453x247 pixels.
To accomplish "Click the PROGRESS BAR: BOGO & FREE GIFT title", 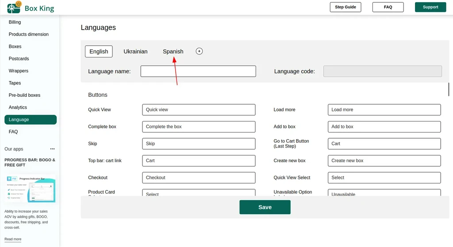I will coord(30,163).
